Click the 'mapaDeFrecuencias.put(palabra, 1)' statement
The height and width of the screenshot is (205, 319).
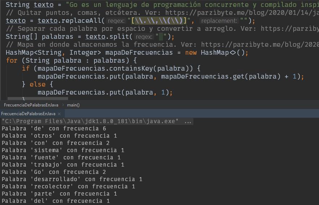click(x=105, y=92)
